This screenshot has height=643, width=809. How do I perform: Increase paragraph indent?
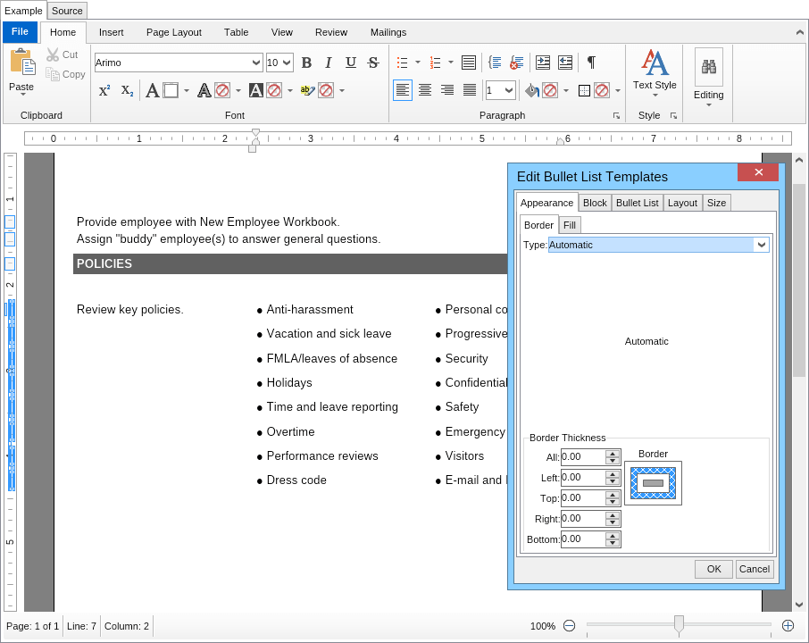click(543, 63)
